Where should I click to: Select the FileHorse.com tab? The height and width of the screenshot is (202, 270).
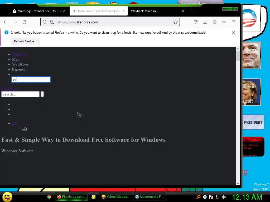point(99,11)
